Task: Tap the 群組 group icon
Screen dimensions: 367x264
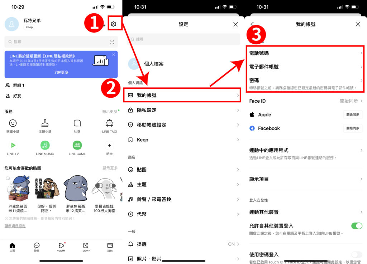Action: [8, 85]
